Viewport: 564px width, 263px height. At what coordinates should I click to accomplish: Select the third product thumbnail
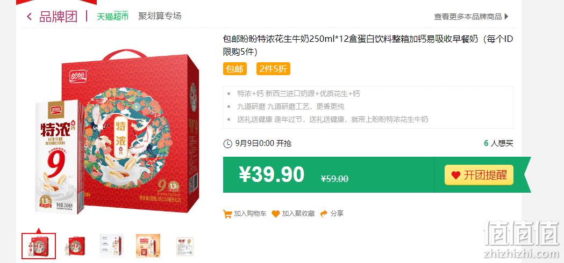pos(111,246)
